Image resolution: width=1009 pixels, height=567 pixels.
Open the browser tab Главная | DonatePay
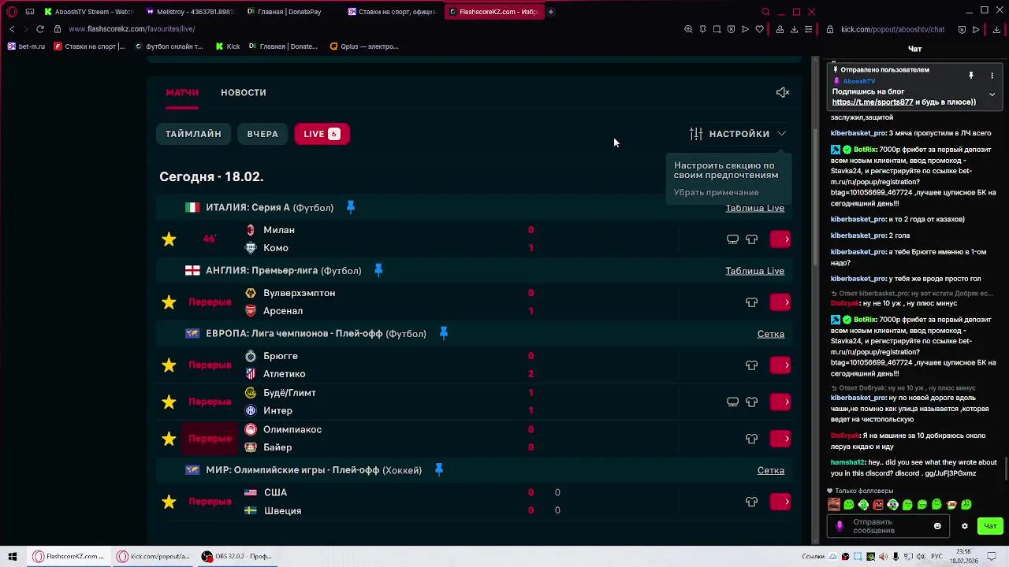click(290, 12)
